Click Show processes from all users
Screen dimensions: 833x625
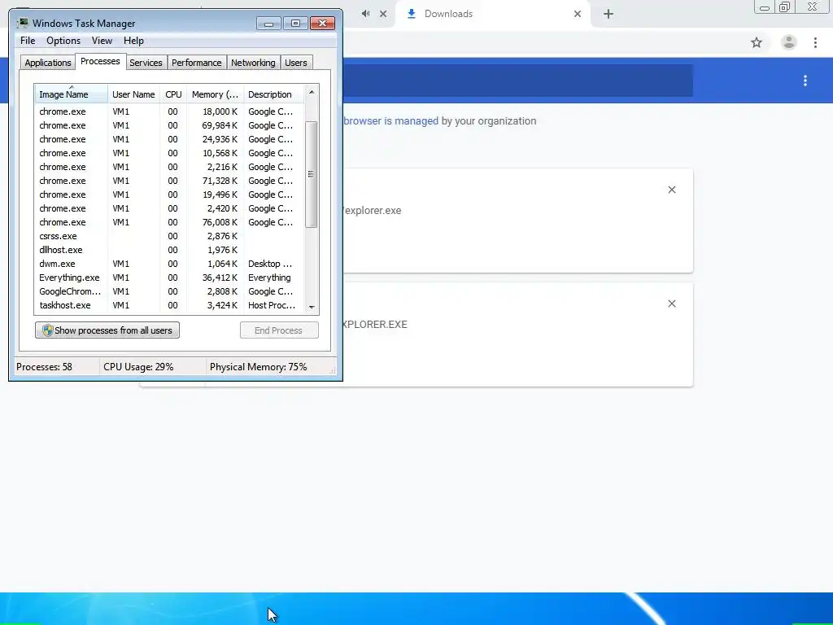107,330
